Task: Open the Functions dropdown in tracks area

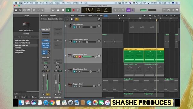Action: tap(82, 16)
